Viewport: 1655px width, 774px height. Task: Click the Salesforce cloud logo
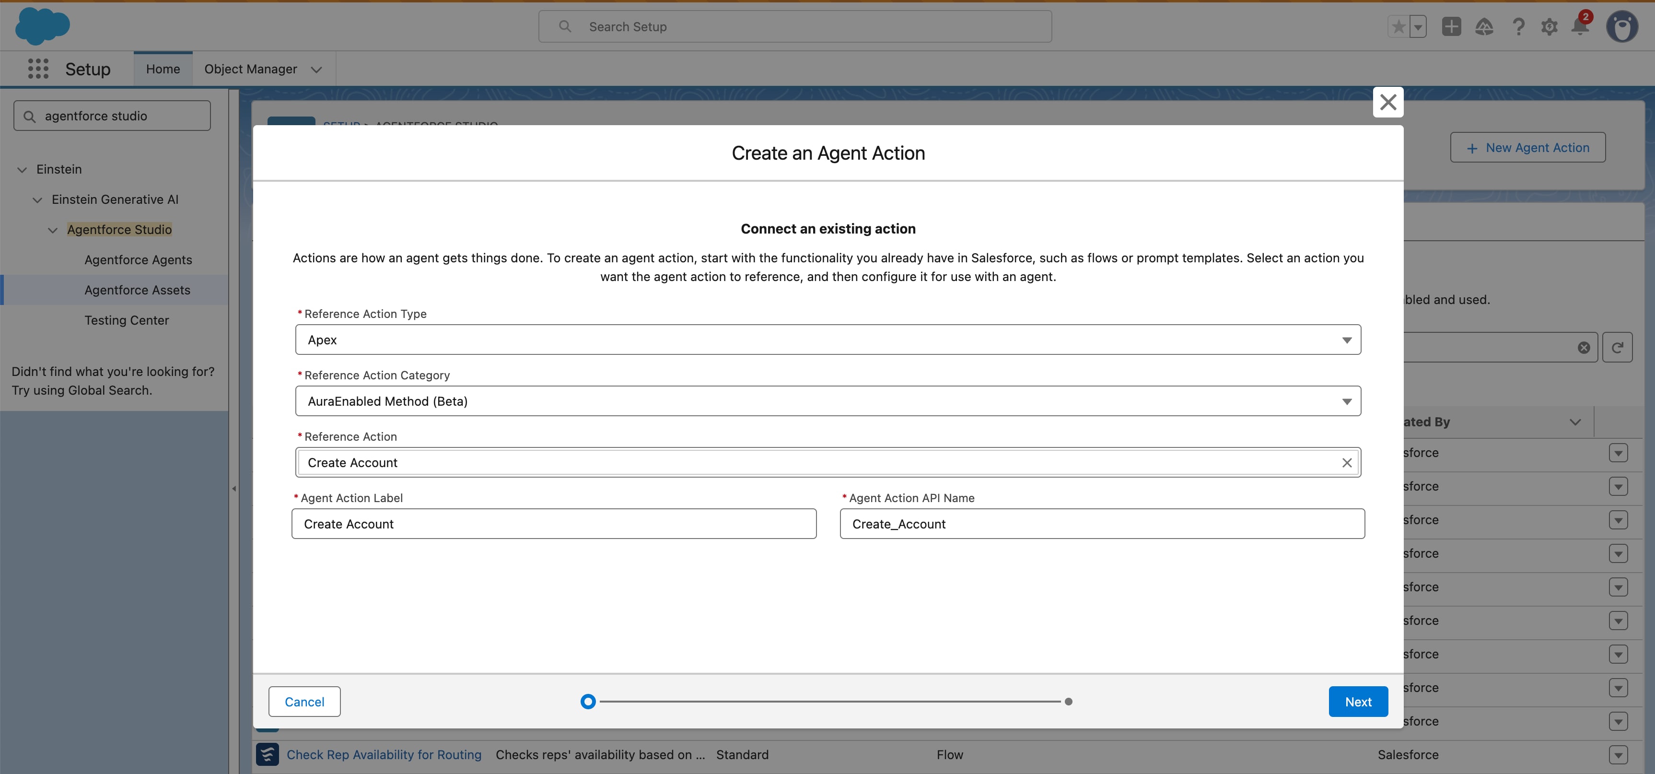(42, 26)
